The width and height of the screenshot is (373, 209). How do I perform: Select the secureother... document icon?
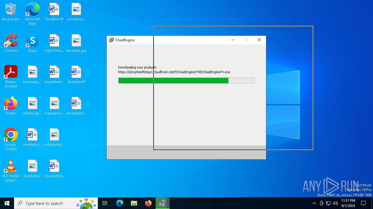(54, 169)
